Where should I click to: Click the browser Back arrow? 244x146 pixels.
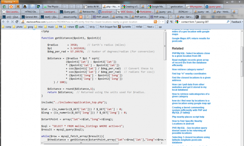click(x=3, y=22)
